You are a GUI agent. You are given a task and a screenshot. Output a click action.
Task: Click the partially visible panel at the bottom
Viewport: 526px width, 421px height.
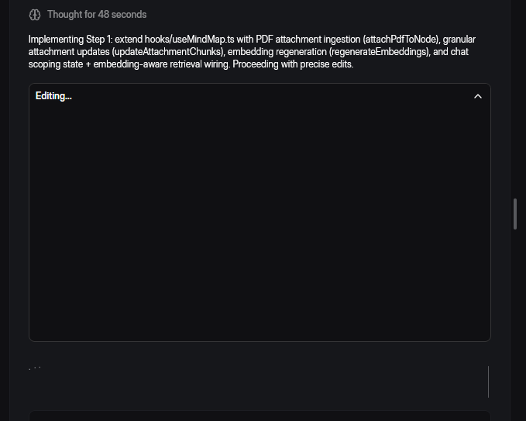point(260,416)
